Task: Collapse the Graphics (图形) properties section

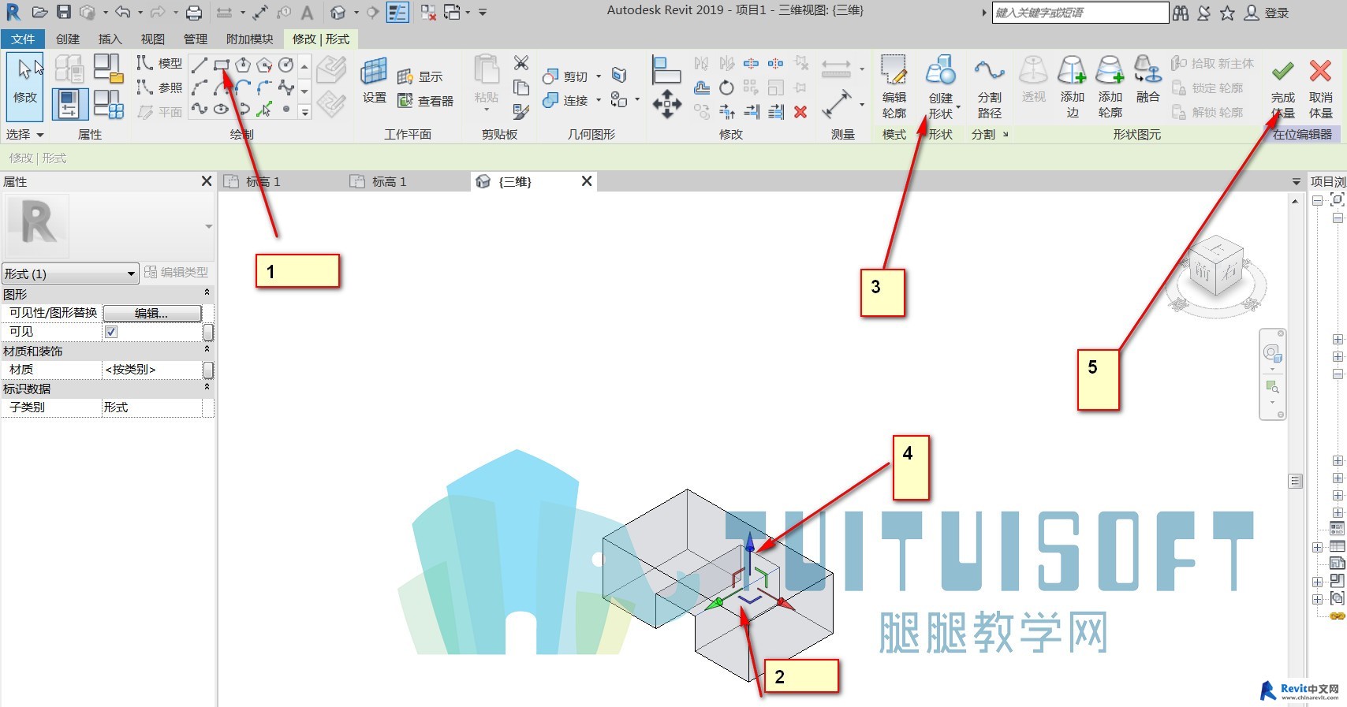Action: click(207, 293)
